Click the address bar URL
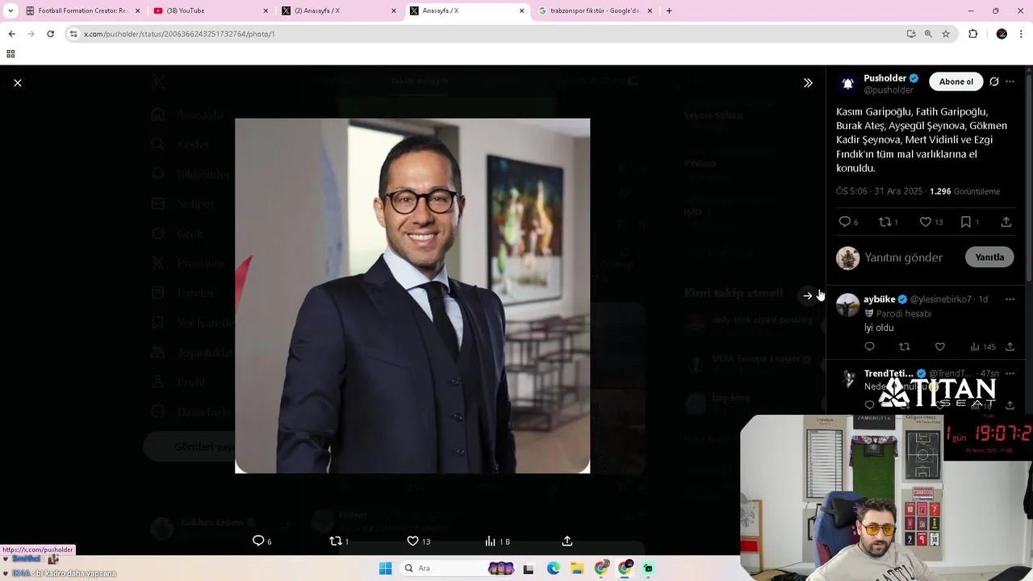Screen dimensions: 1033x581 179,34
